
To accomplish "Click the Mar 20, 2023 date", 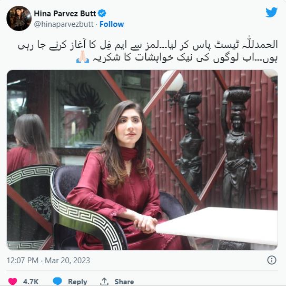I will point(67,261).
